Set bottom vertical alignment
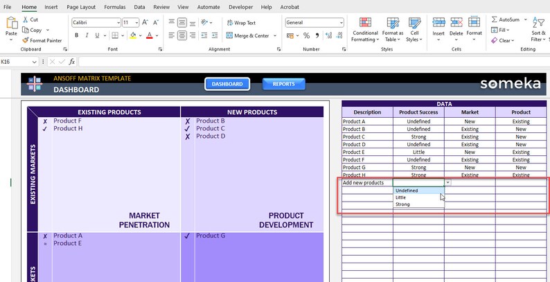Screen dimensions: 550x282 (x=193, y=22)
